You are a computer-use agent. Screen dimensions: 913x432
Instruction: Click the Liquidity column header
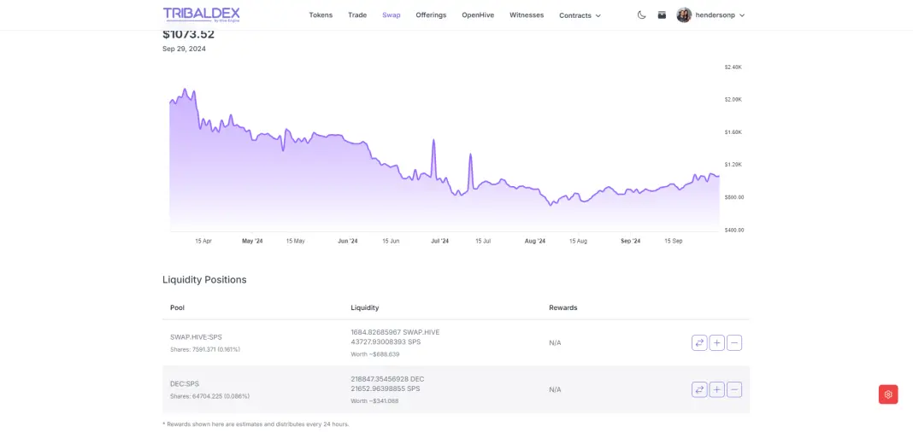coord(364,307)
